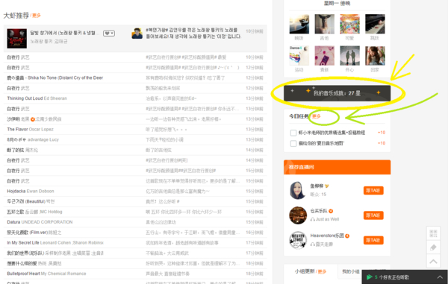Click the pencil feedback icon in the floating sidebar
Image resolution: width=448 pixels, height=284 pixels.
point(433,247)
